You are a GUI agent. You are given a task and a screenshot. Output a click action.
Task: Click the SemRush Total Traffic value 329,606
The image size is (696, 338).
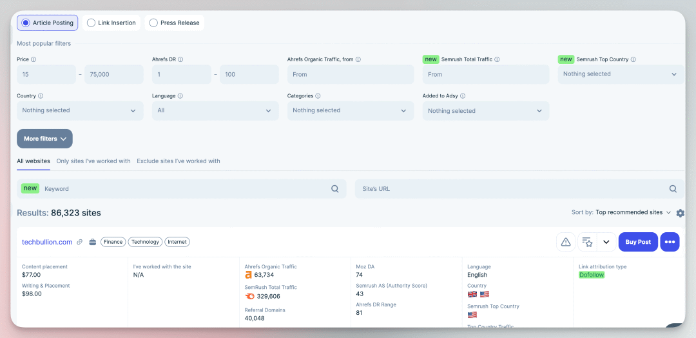pyautogui.click(x=267, y=296)
